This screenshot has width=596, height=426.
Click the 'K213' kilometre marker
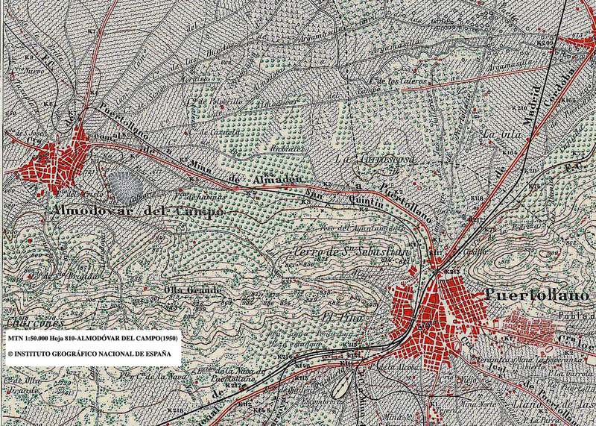tap(452, 272)
